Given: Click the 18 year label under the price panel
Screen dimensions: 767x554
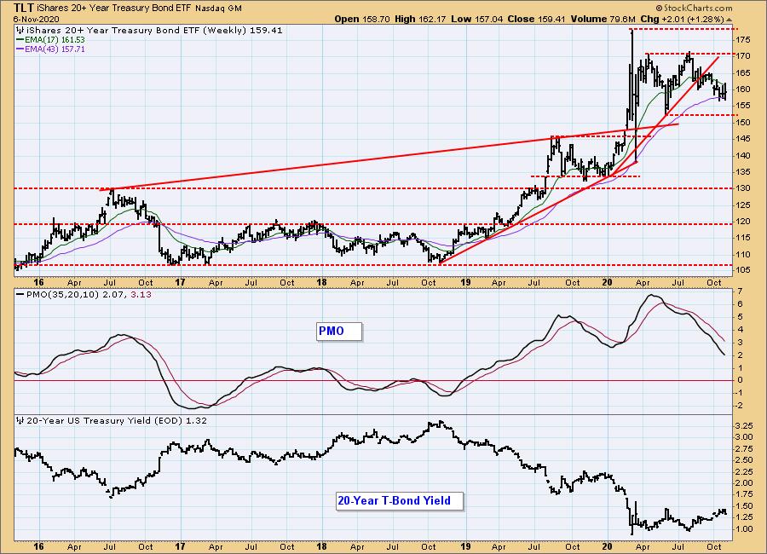Looking at the screenshot, I should coord(322,282).
